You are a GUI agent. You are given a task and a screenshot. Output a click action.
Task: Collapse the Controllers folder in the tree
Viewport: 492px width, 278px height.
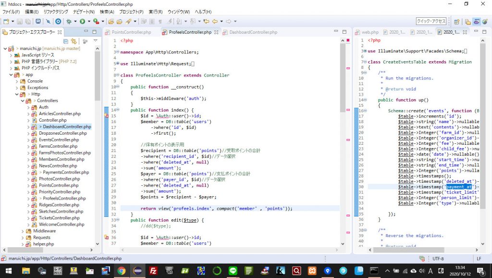point(23,101)
